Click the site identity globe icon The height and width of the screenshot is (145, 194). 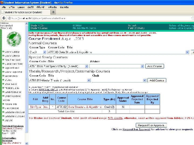pyautogui.click(x=9, y=18)
